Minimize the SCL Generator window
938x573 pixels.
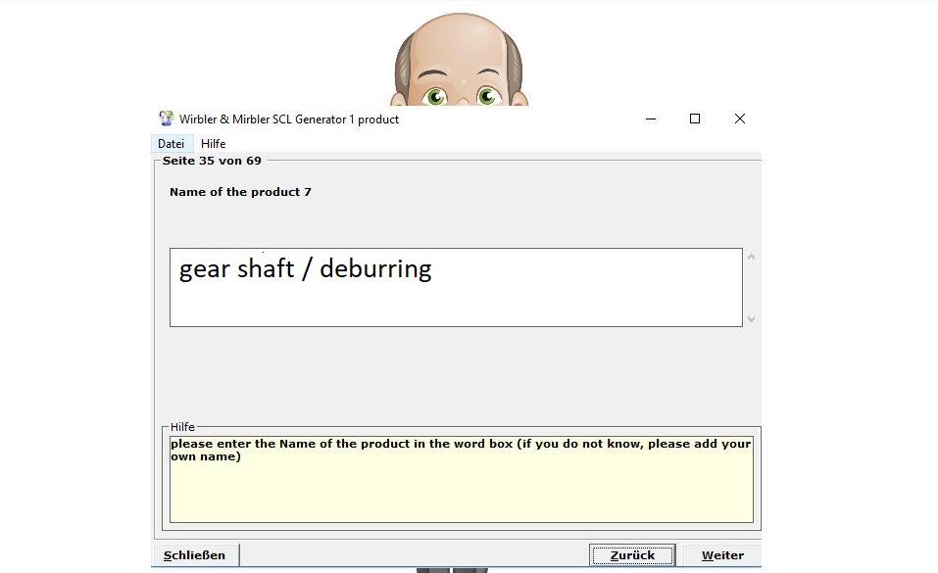click(651, 119)
